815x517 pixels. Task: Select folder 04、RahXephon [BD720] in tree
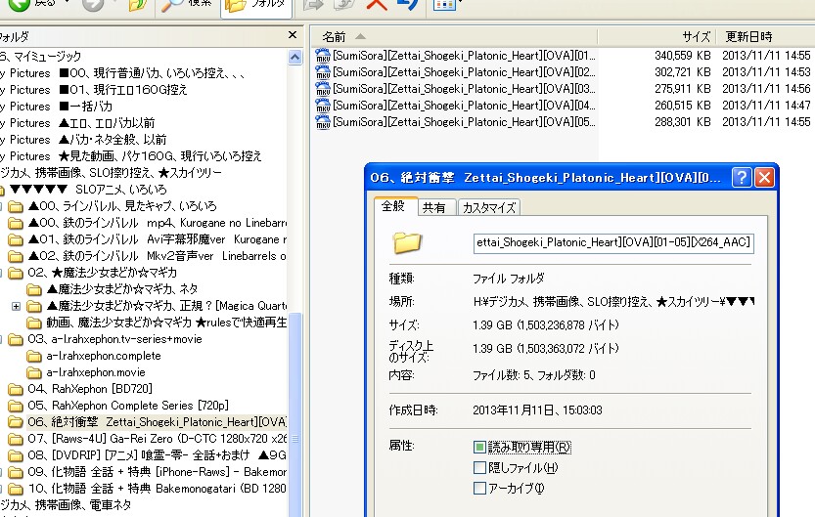[x=90, y=389]
